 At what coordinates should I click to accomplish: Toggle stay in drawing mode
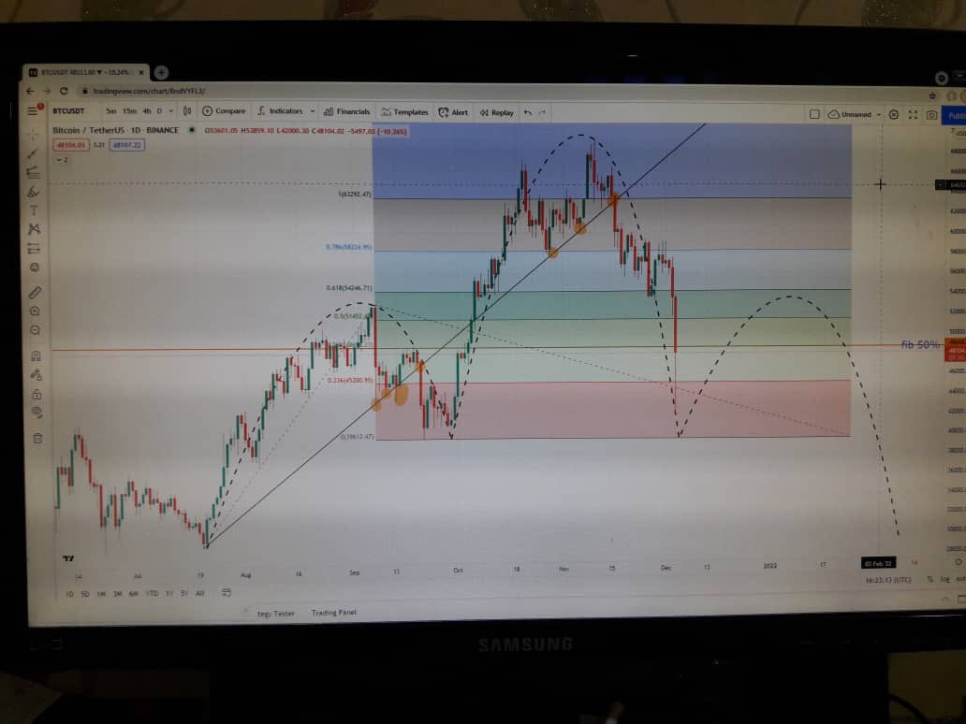click(37, 374)
